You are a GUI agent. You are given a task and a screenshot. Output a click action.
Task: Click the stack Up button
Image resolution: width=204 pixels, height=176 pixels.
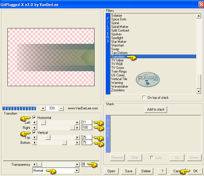(177, 158)
